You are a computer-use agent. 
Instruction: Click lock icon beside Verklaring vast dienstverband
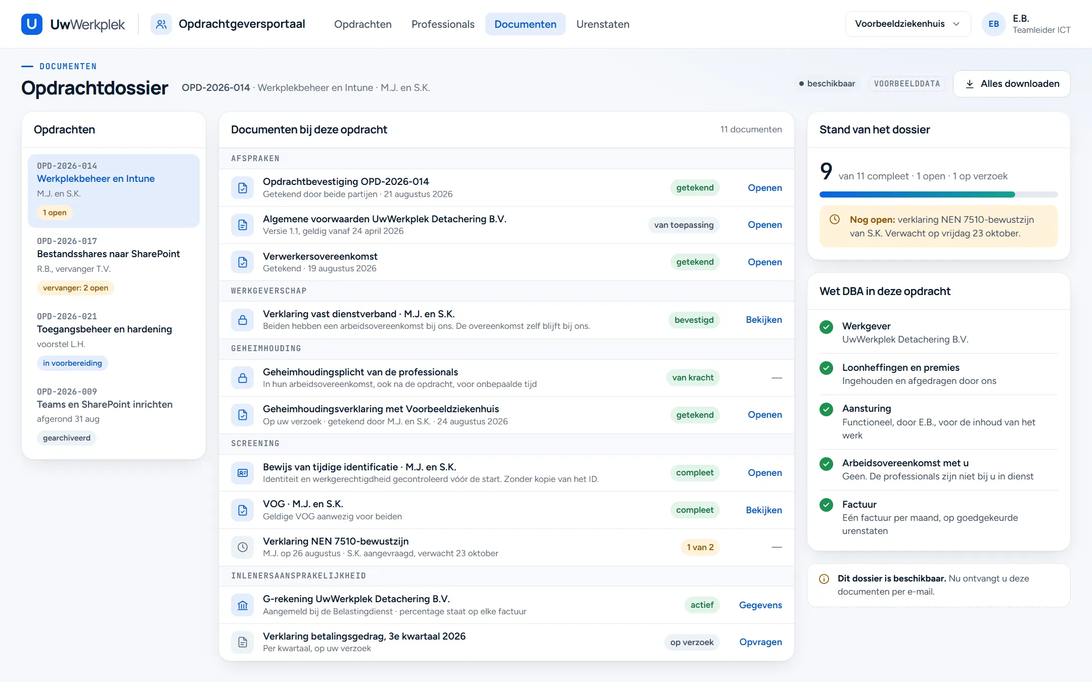click(x=243, y=320)
